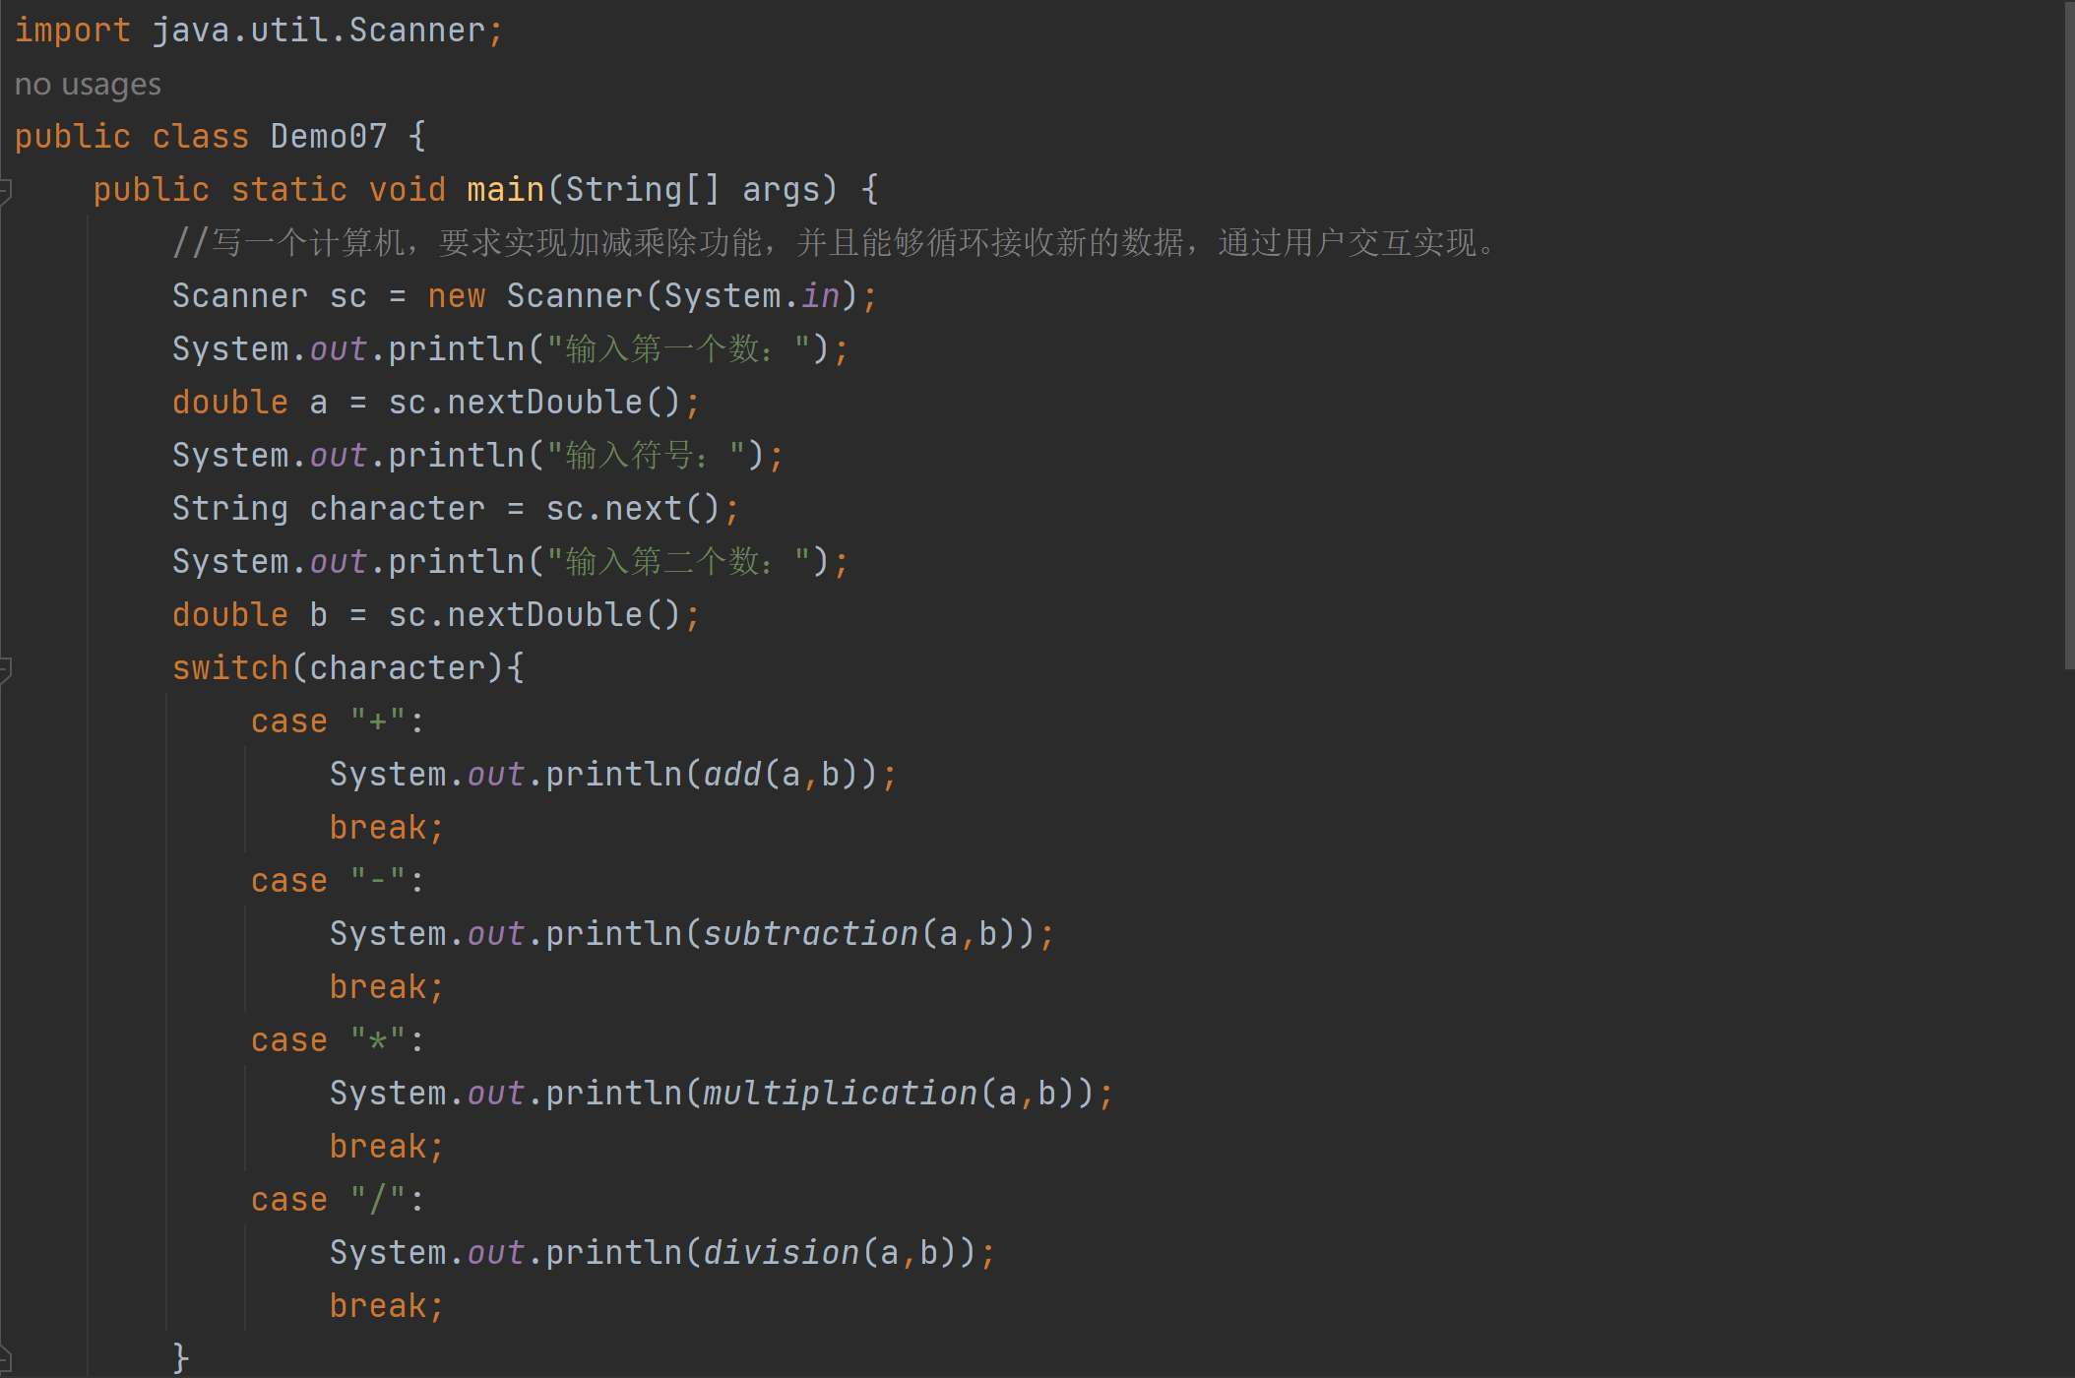Click the 'new' keyword in Scanner line

pos(456,296)
